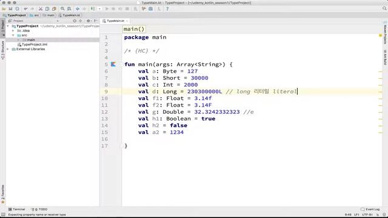Click the Save All toolbar icon
The width and height of the screenshot is (388, 218).
[10, 9]
